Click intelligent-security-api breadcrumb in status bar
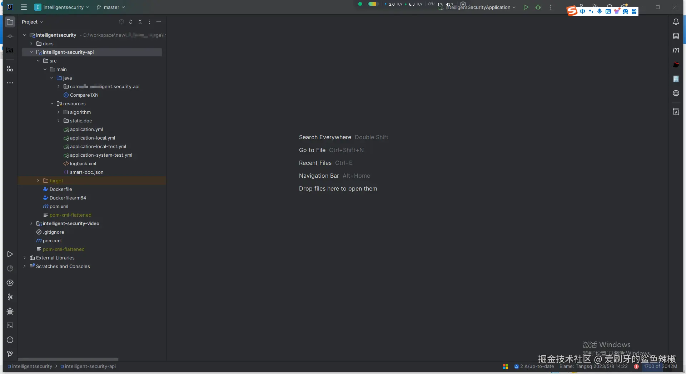This screenshot has height=374, width=686. pyautogui.click(x=88, y=366)
